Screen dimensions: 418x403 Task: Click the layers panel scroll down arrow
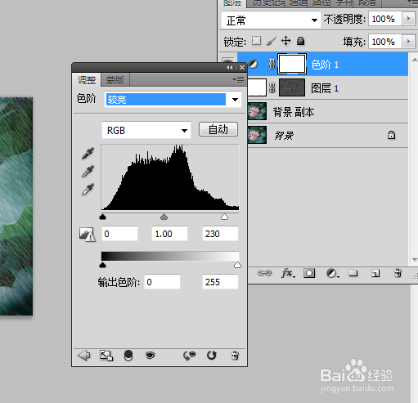pos(415,260)
